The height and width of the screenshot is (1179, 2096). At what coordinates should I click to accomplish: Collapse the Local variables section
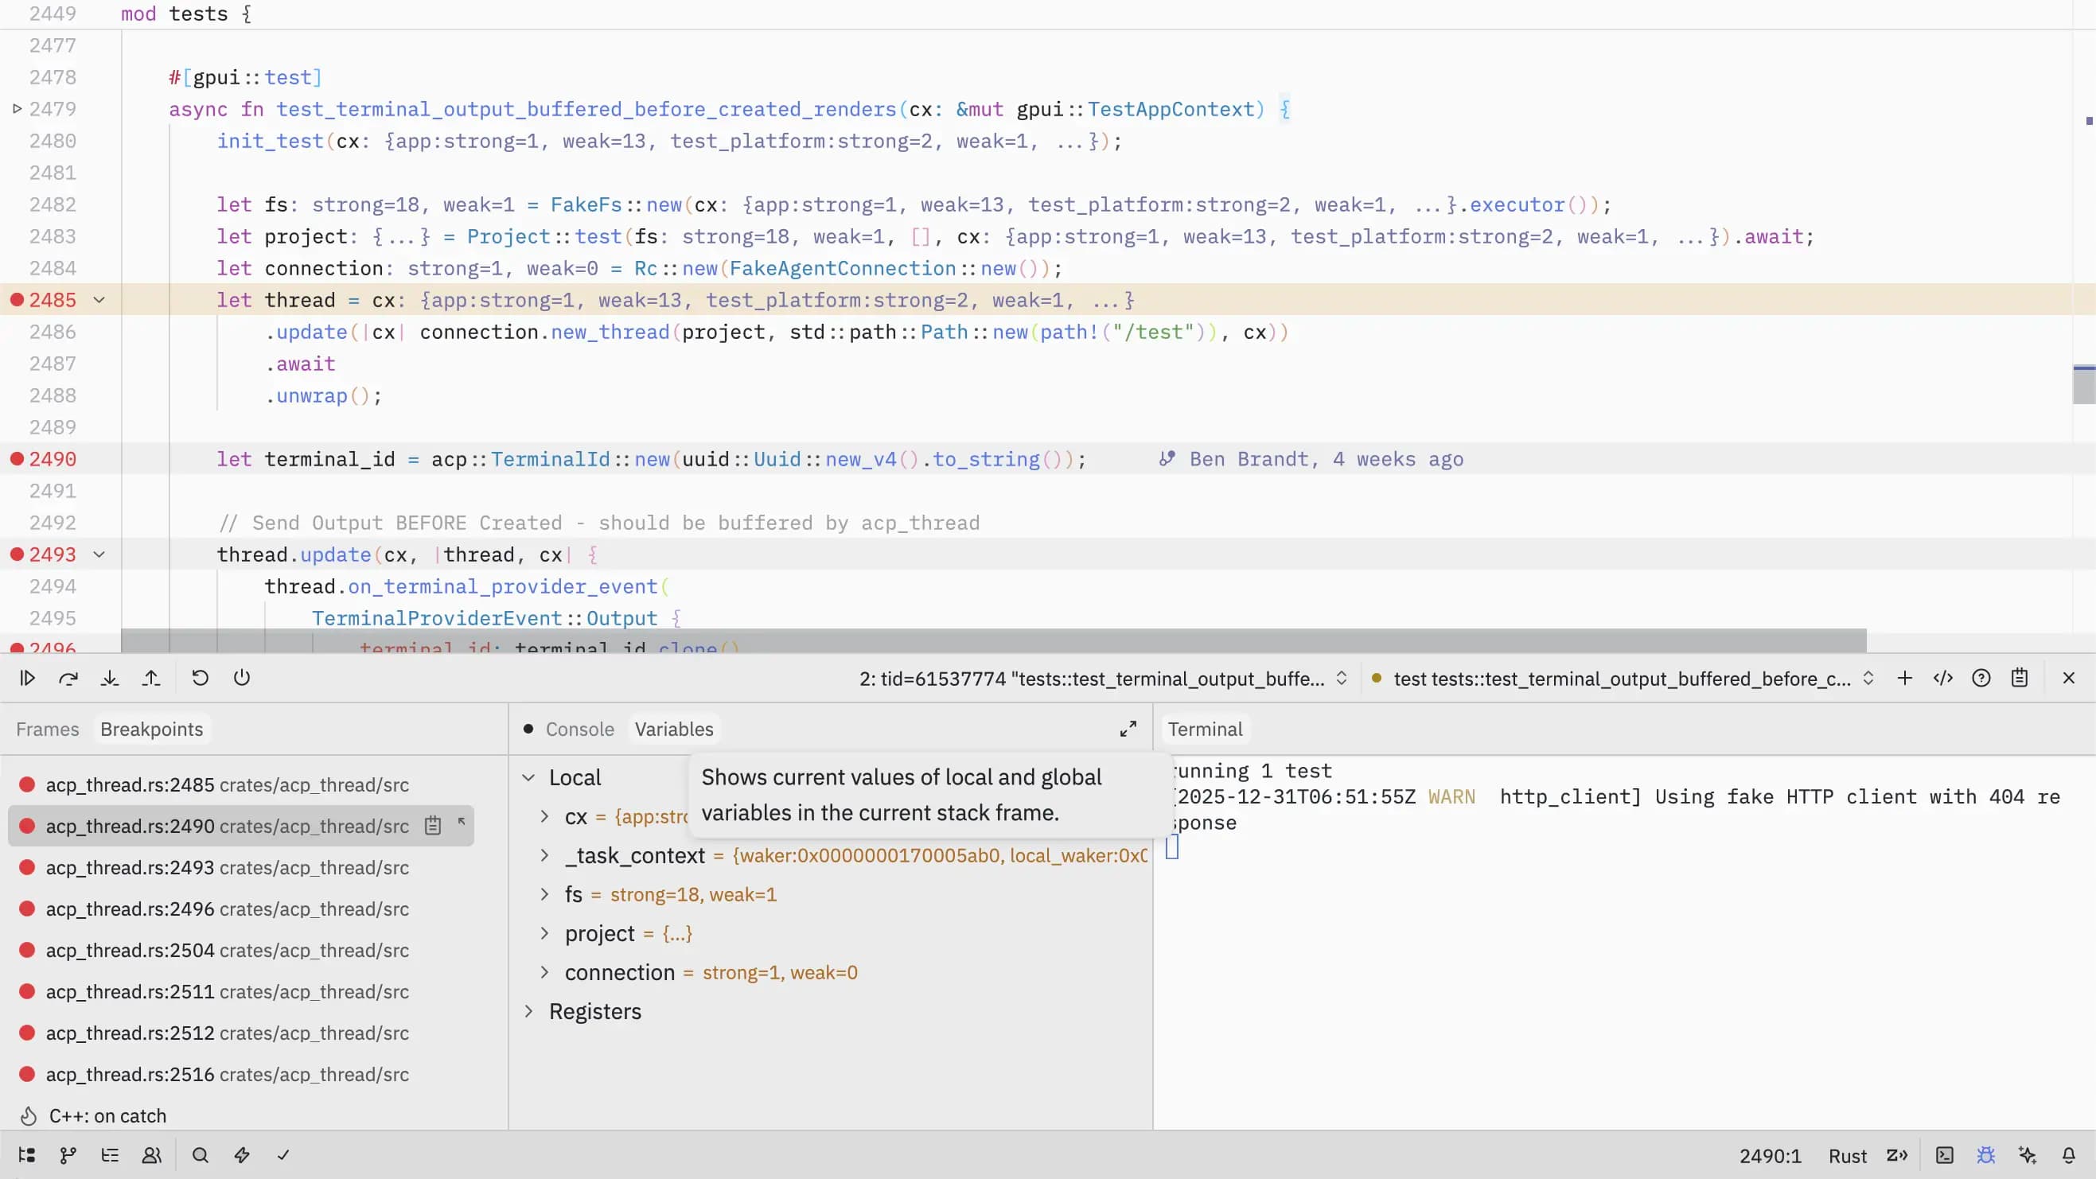coord(529,777)
